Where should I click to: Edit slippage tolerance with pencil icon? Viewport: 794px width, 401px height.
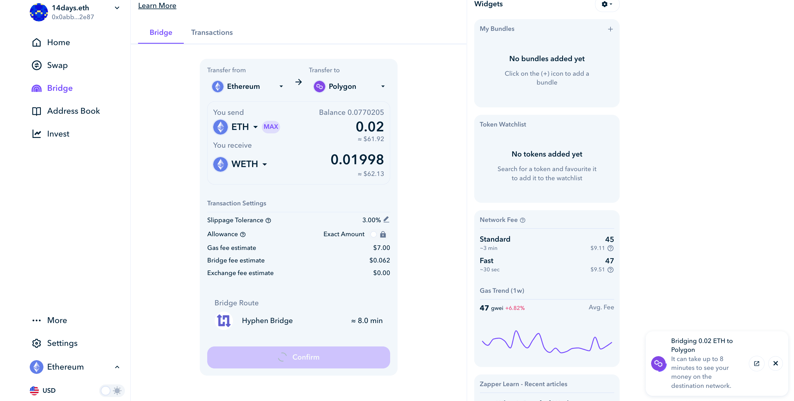[x=386, y=220]
